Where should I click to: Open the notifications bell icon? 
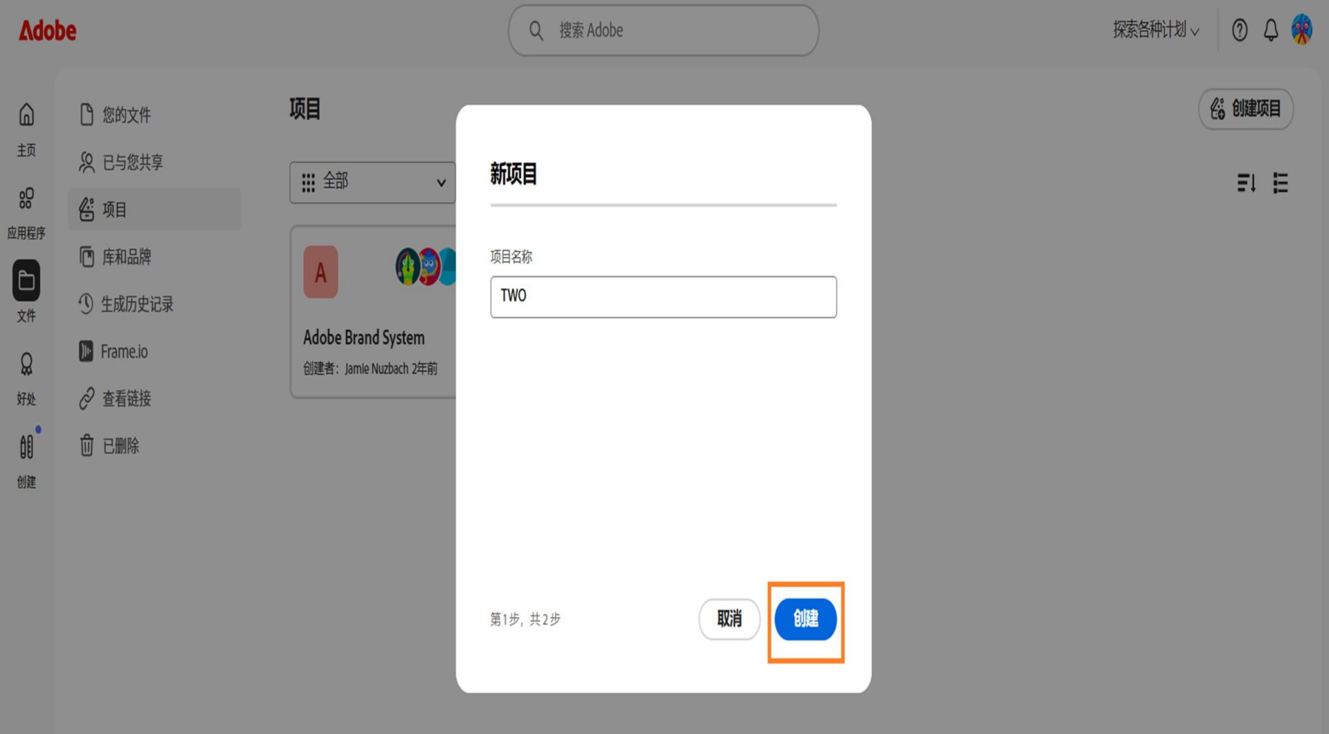click(1271, 30)
